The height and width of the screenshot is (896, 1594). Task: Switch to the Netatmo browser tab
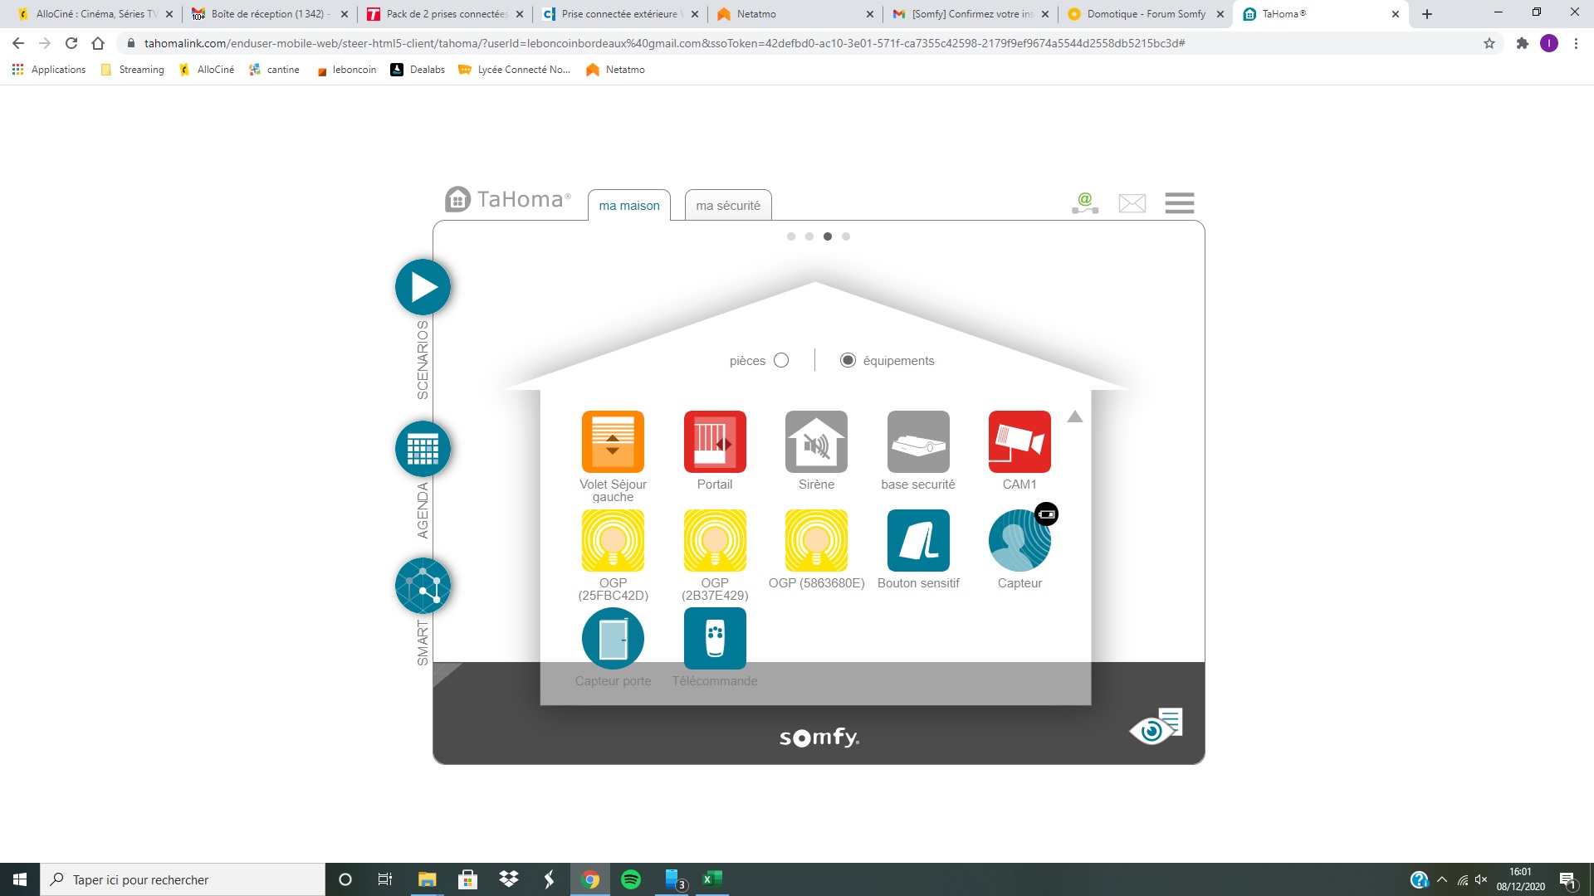[x=795, y=14]
